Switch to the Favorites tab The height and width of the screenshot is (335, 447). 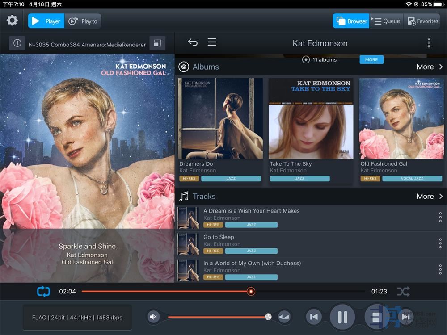[x=422, y=21]
